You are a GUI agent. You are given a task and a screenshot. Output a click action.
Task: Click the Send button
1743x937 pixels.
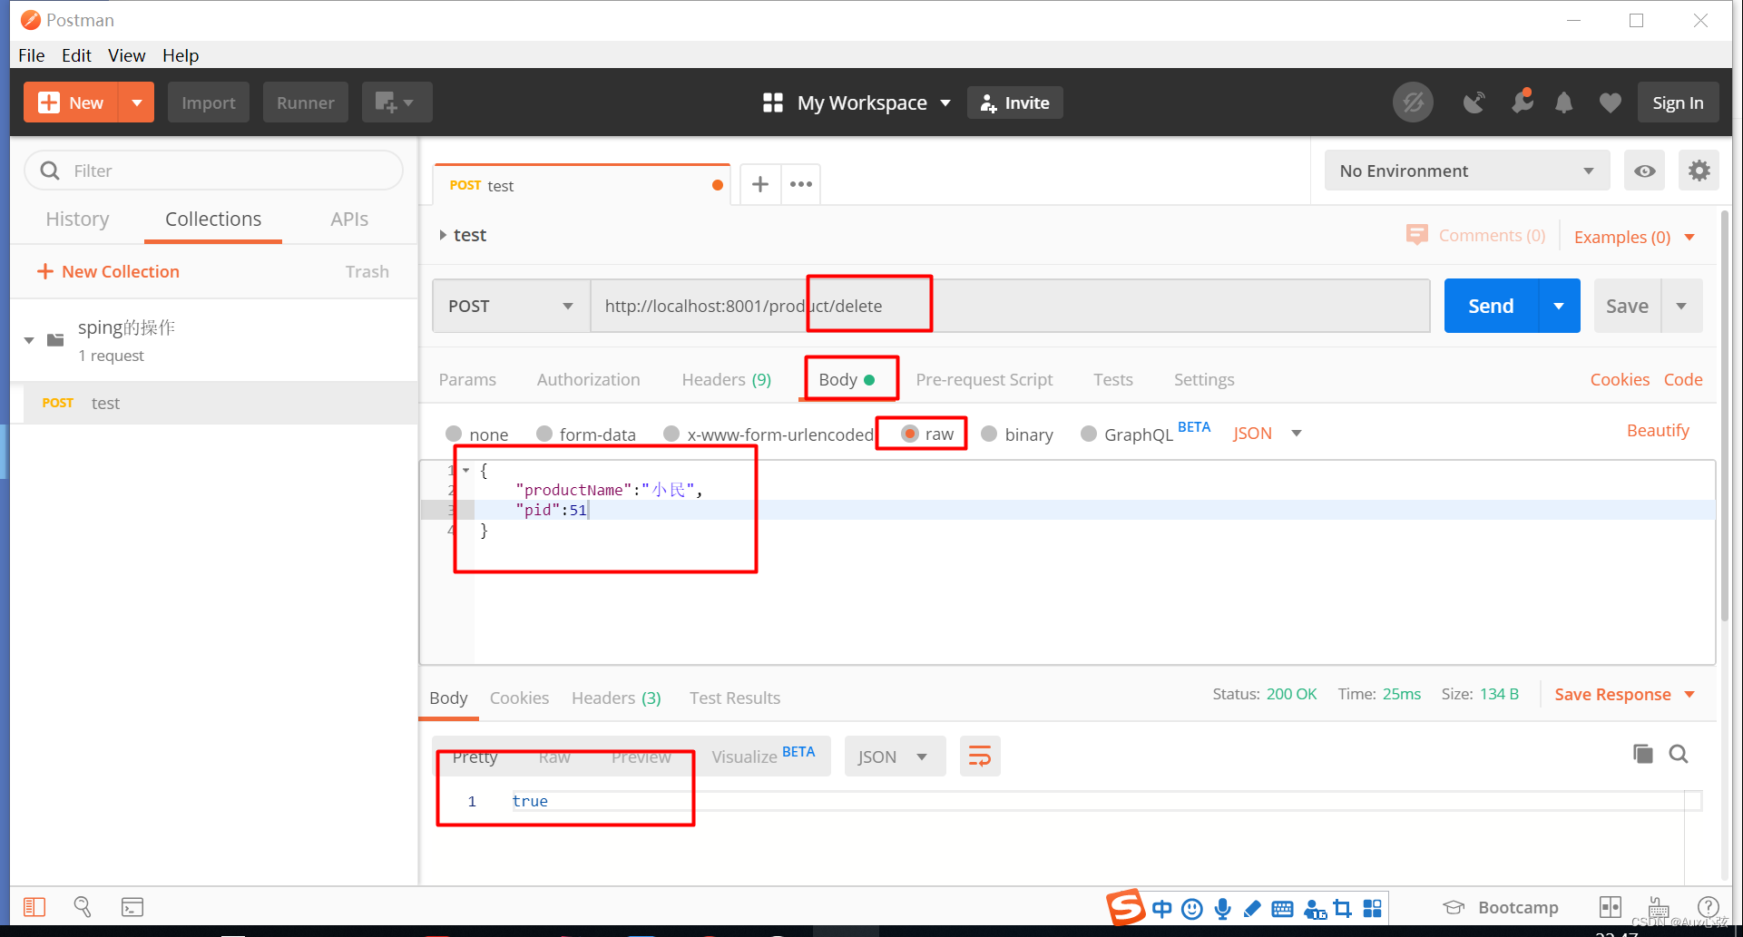tap(1489, 306)
